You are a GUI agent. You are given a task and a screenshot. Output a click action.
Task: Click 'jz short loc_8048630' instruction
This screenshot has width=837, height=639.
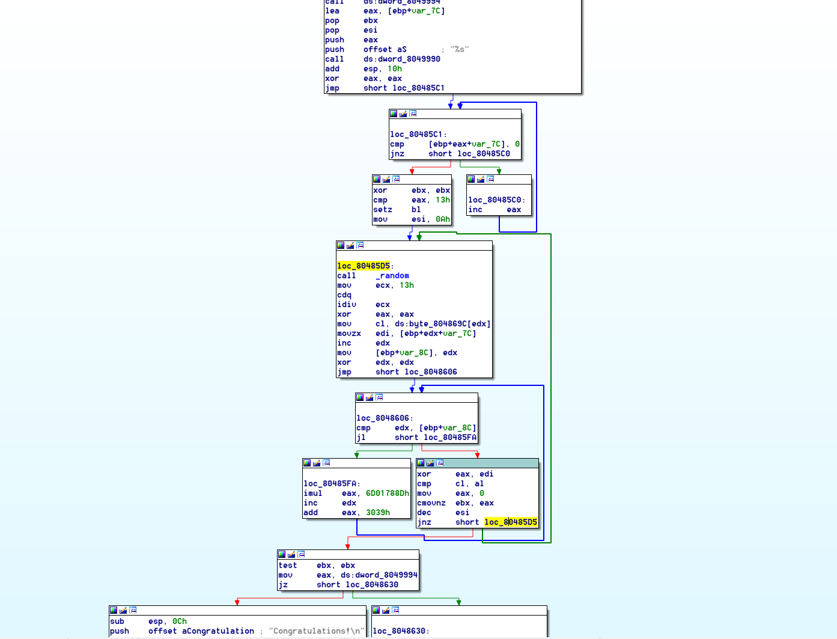click(x=338, y=585)
